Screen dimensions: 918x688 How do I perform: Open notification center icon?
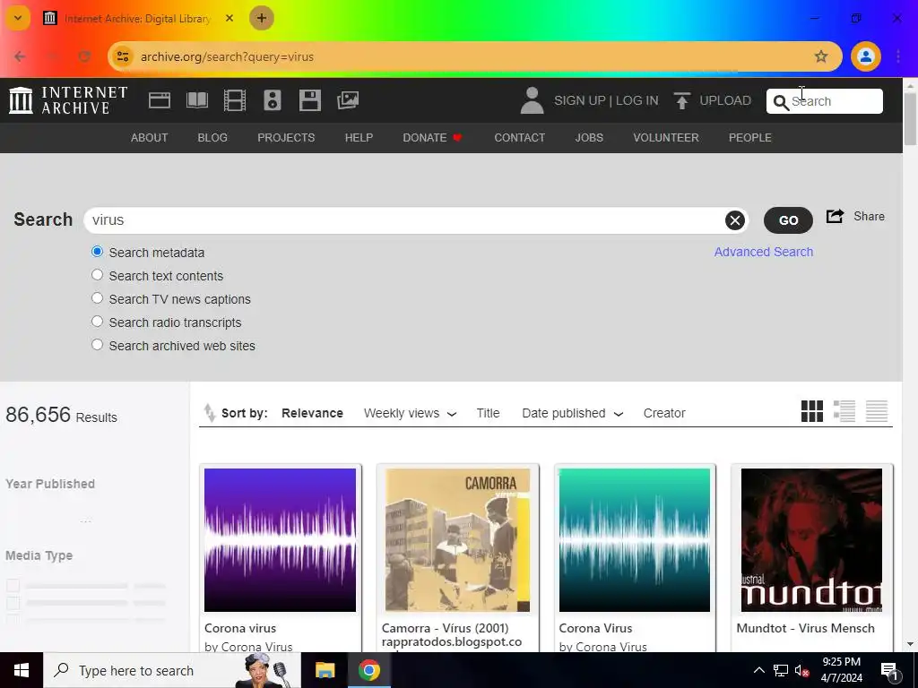tap(888, 670)
